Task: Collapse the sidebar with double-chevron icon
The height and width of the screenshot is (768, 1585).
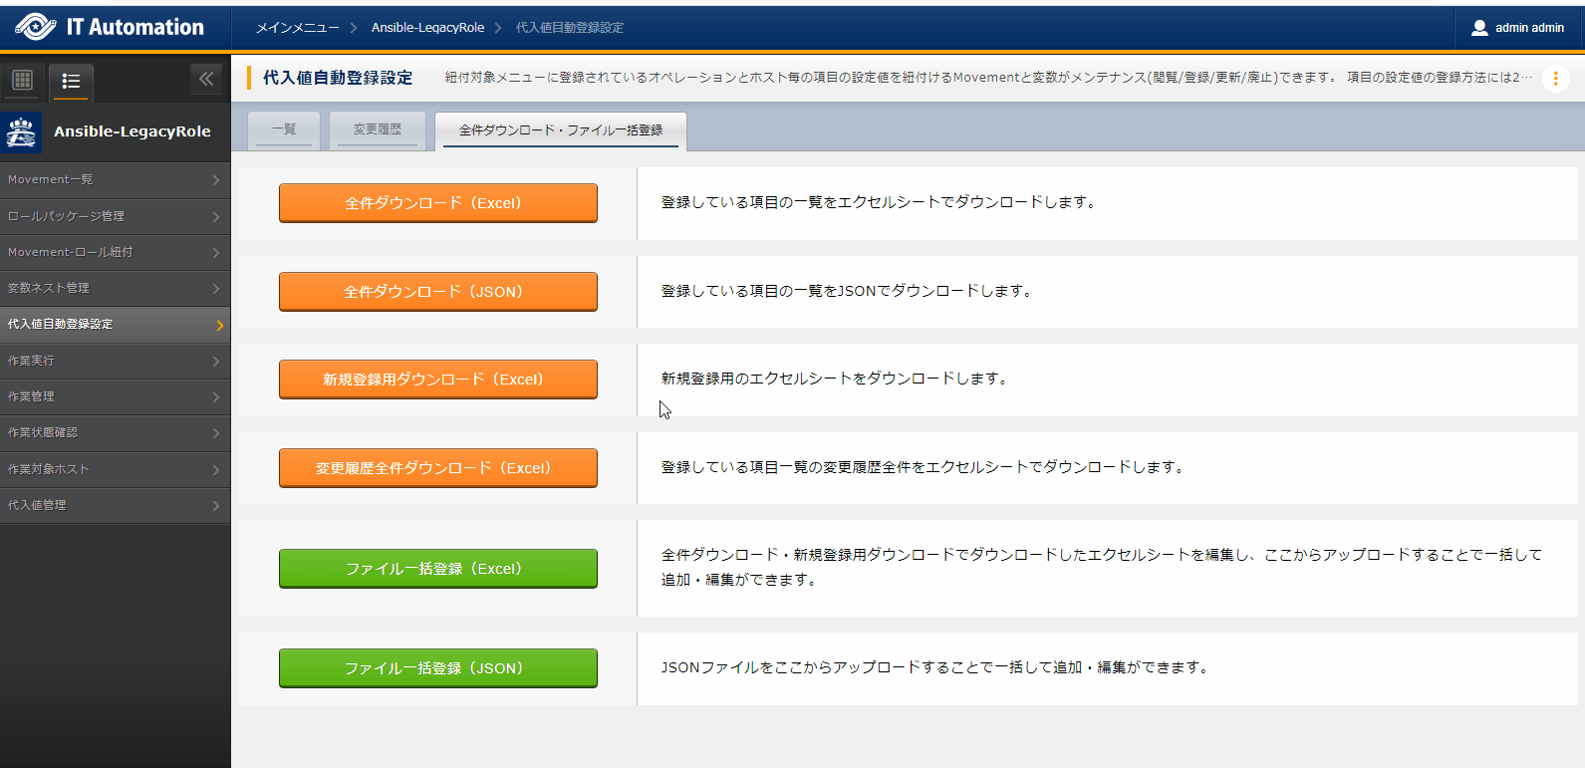Action: [206, 79]
